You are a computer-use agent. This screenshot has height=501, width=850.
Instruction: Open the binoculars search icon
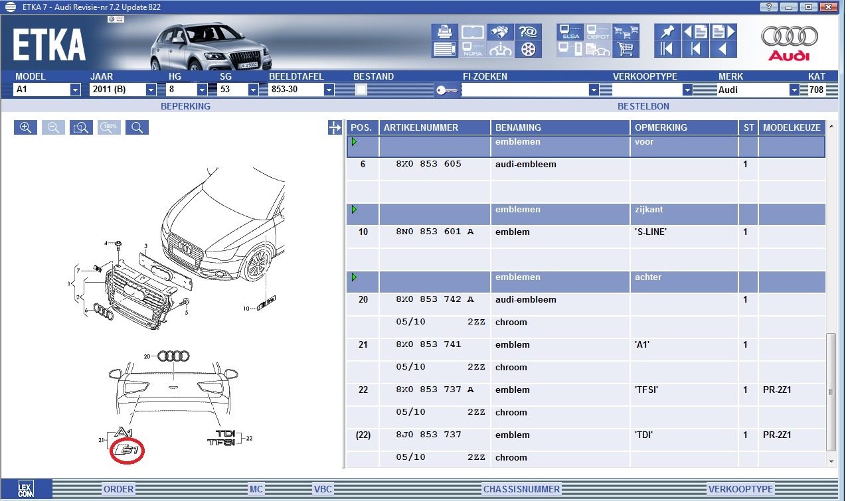tap(501, 32)
